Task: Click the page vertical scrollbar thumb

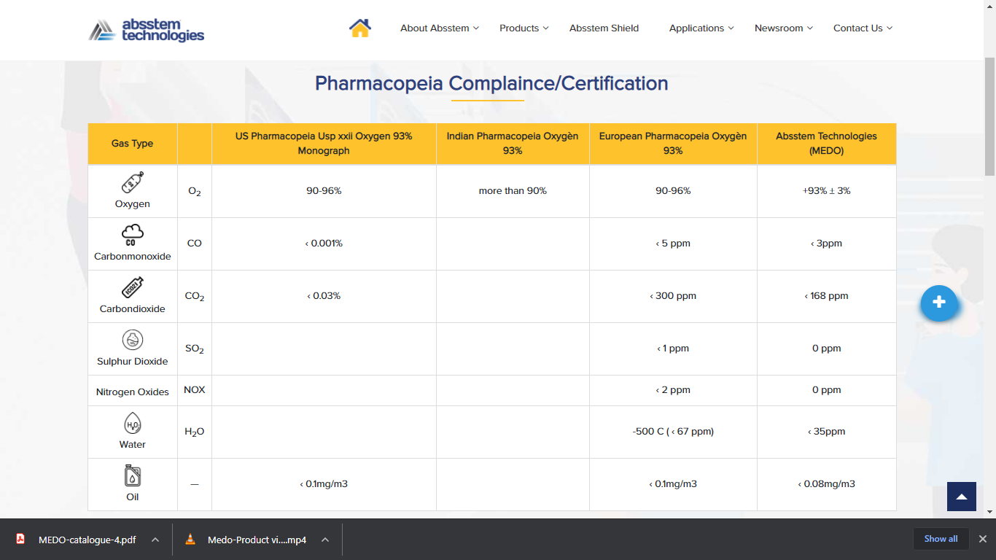Action: coord(989,117)
